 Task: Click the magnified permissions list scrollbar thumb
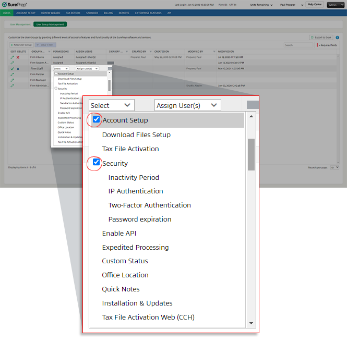point(251,154)
